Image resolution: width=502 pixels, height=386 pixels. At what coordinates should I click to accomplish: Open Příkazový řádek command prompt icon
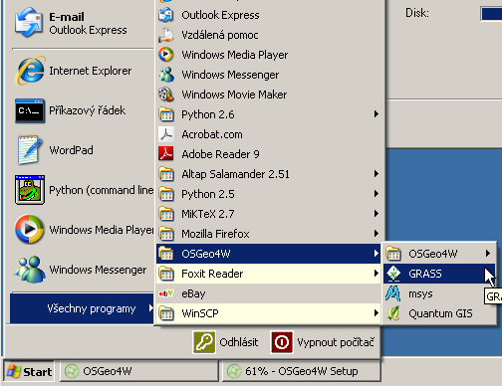click(x=30, y=110)
